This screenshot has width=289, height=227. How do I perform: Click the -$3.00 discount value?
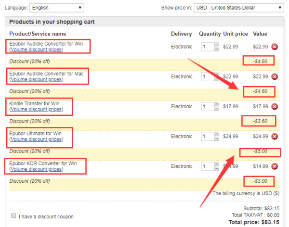coord(260,181)
